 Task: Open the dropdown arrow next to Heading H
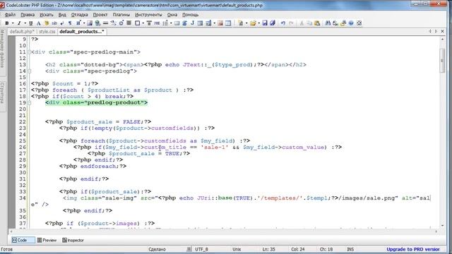coord(84,23)
